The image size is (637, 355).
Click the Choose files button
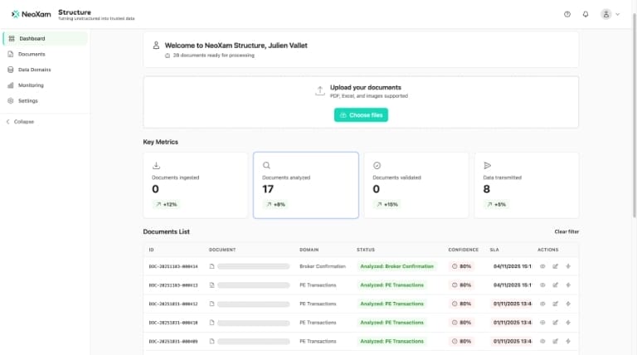[361, 115]
